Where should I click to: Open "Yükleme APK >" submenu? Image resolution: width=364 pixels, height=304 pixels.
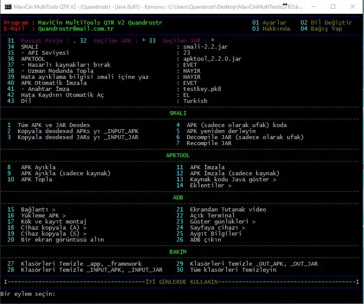[x=44, y=215]
